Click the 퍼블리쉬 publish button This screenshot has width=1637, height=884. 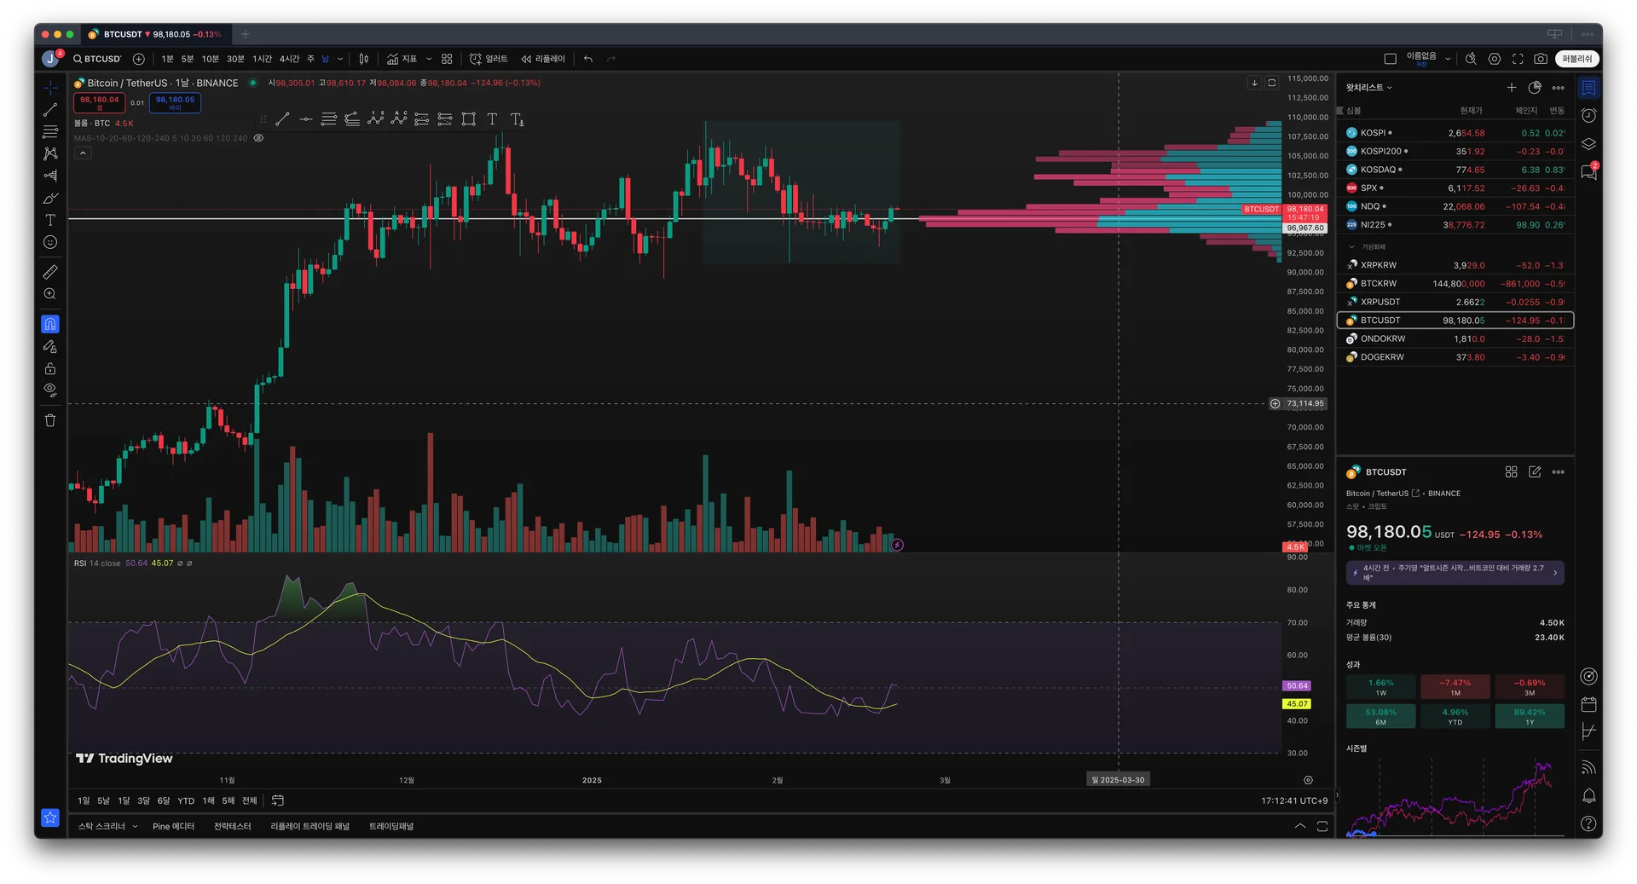click(x=1576, y=59)
